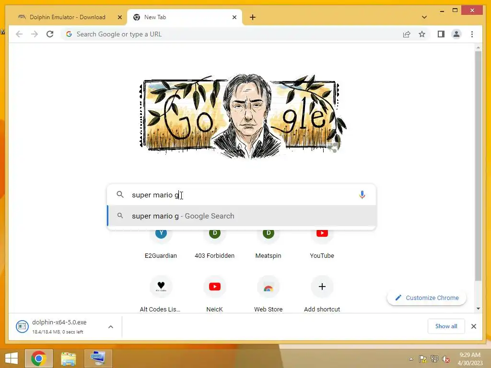491x368 pixels.
Task: Open a new tab with plus button
Action: pyautogui.click(x=253, y=17)
